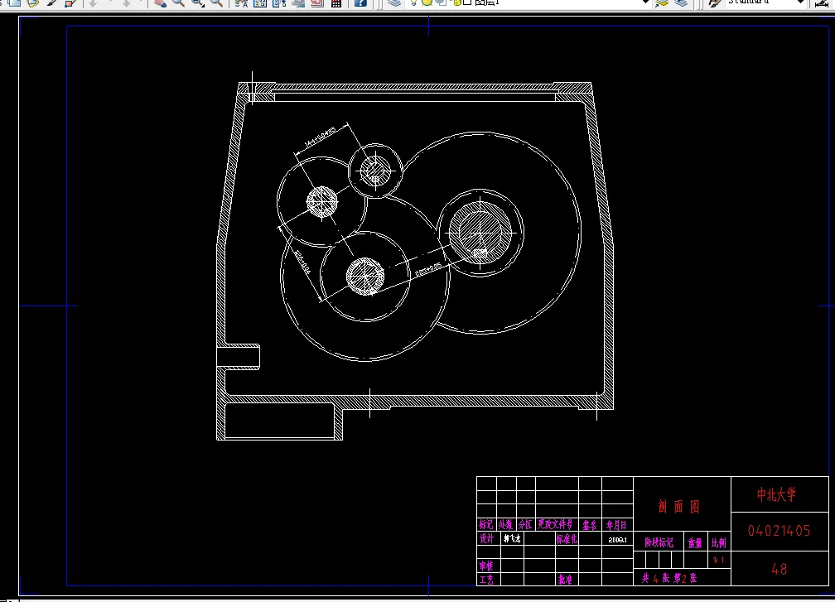Open the Help question mark icon

click(x=360, y=2)
